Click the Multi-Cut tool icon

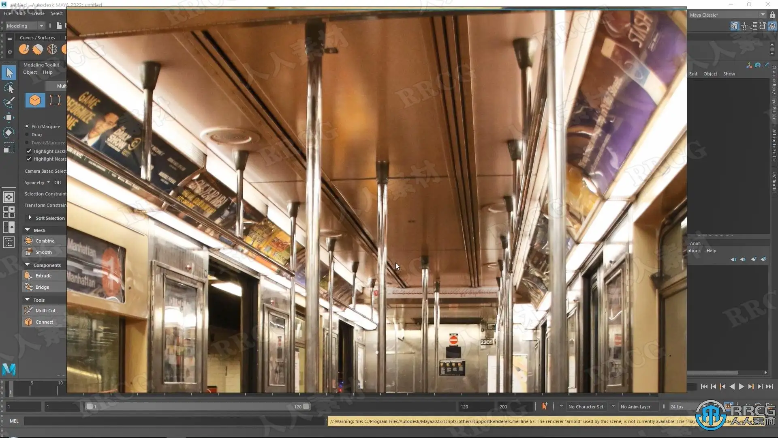[x=29, y=311]
